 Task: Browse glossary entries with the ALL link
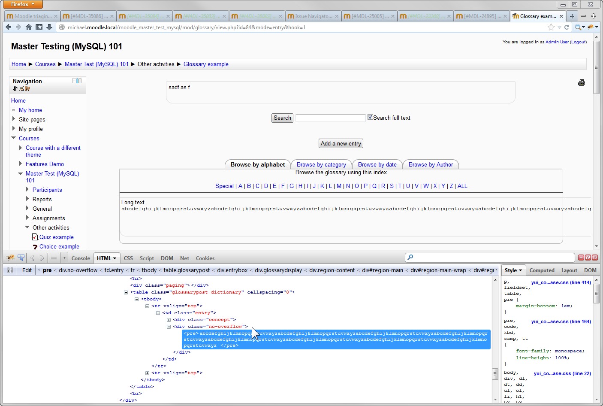[x=462, y=186]
